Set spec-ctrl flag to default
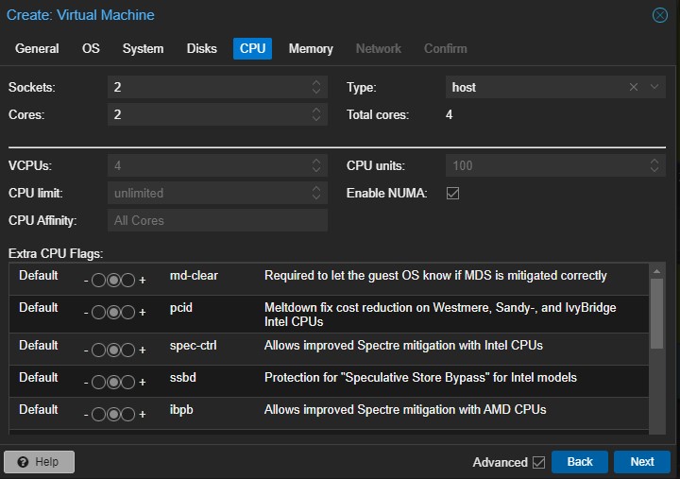 click(113, 350)
